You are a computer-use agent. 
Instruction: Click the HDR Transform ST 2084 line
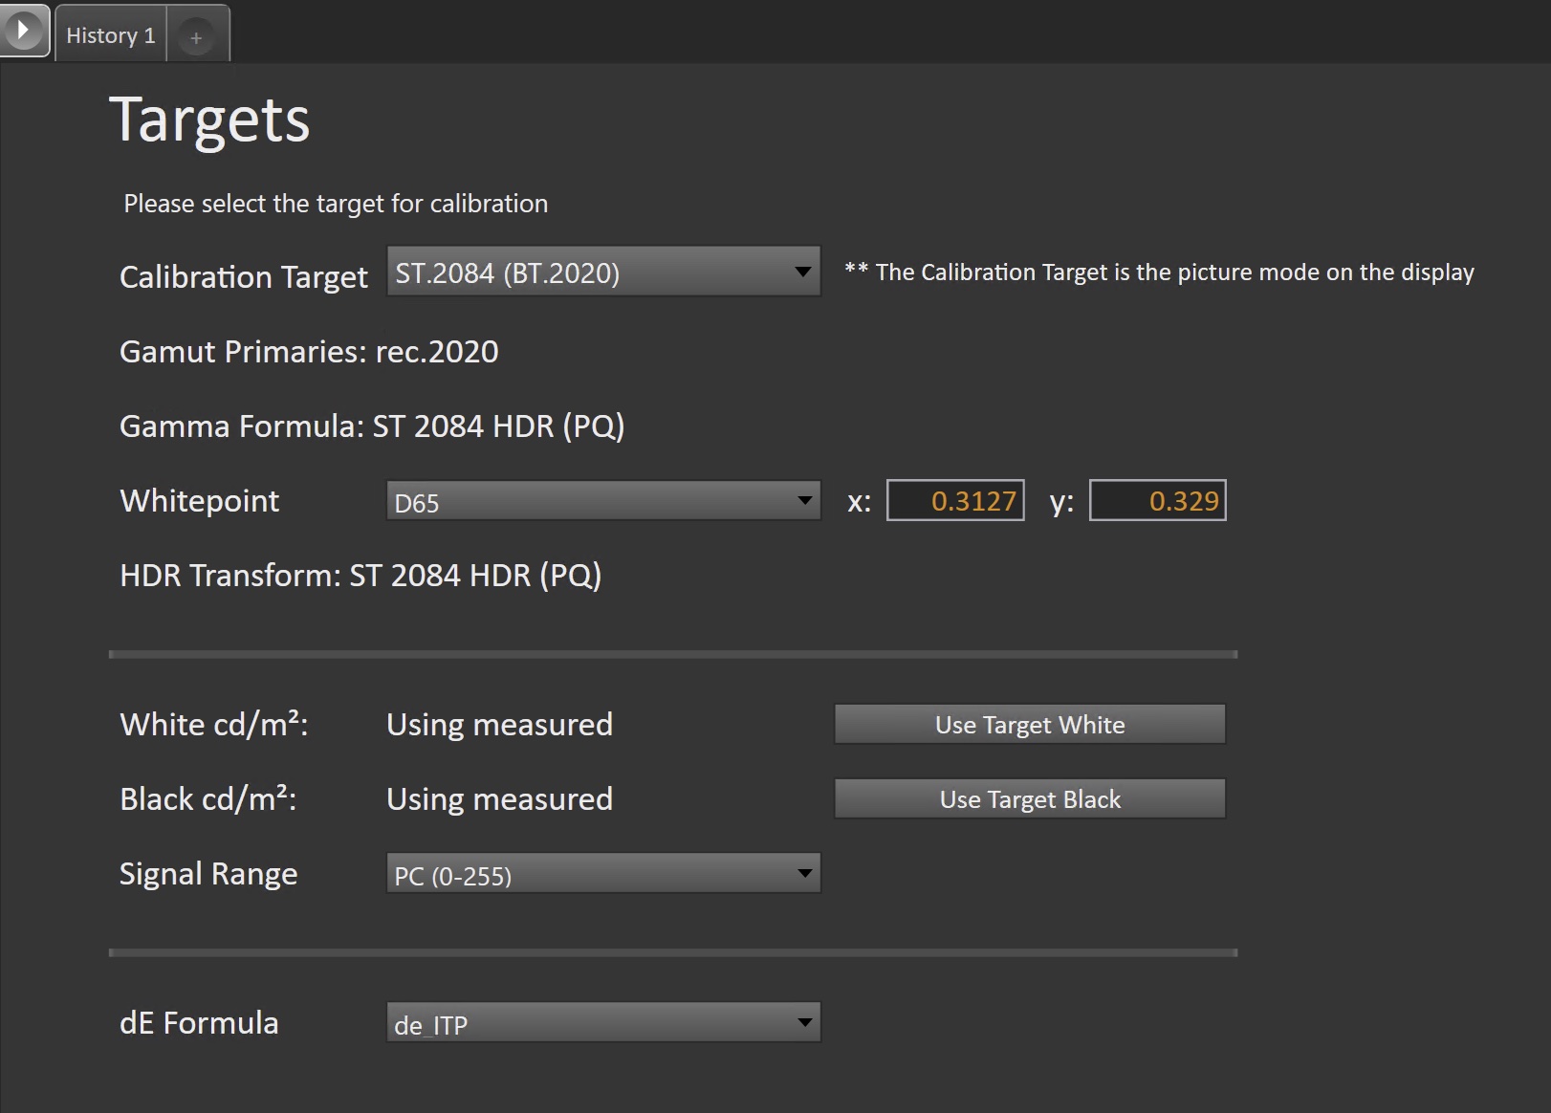point(360,576)
